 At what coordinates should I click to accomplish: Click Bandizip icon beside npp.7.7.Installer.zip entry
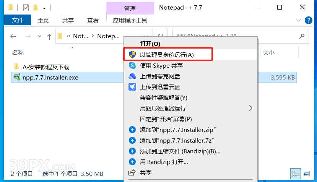(132, 130)
